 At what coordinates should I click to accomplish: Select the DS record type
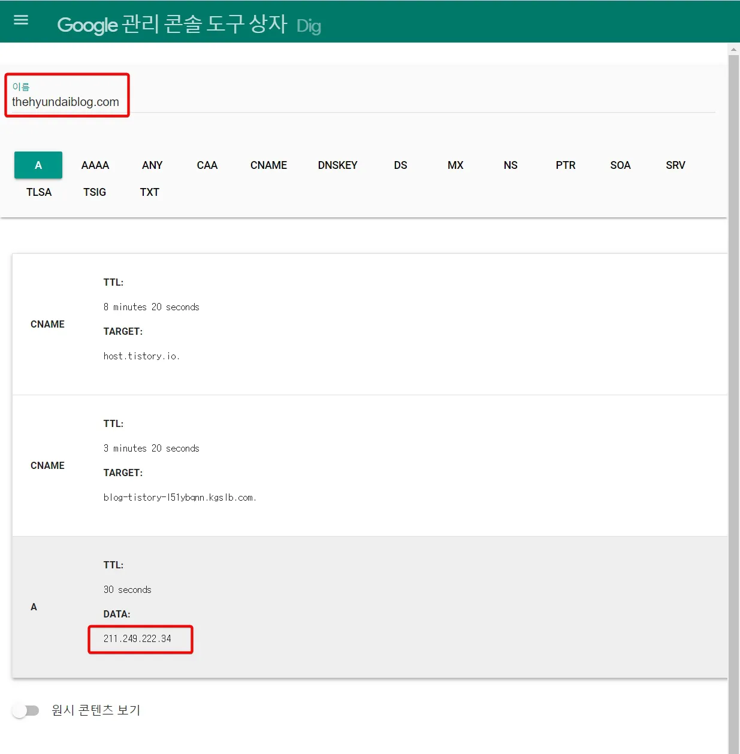[x=400, y=165]
